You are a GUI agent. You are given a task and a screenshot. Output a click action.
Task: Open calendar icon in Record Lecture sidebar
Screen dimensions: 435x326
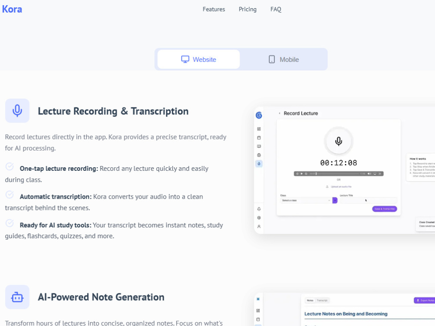pyautogui.click(x=259, y=138)
